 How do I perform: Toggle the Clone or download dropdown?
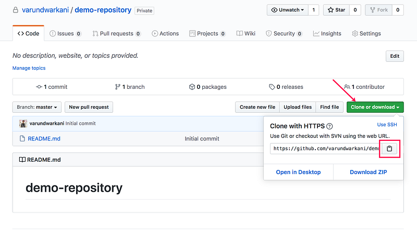click(375, 107)
